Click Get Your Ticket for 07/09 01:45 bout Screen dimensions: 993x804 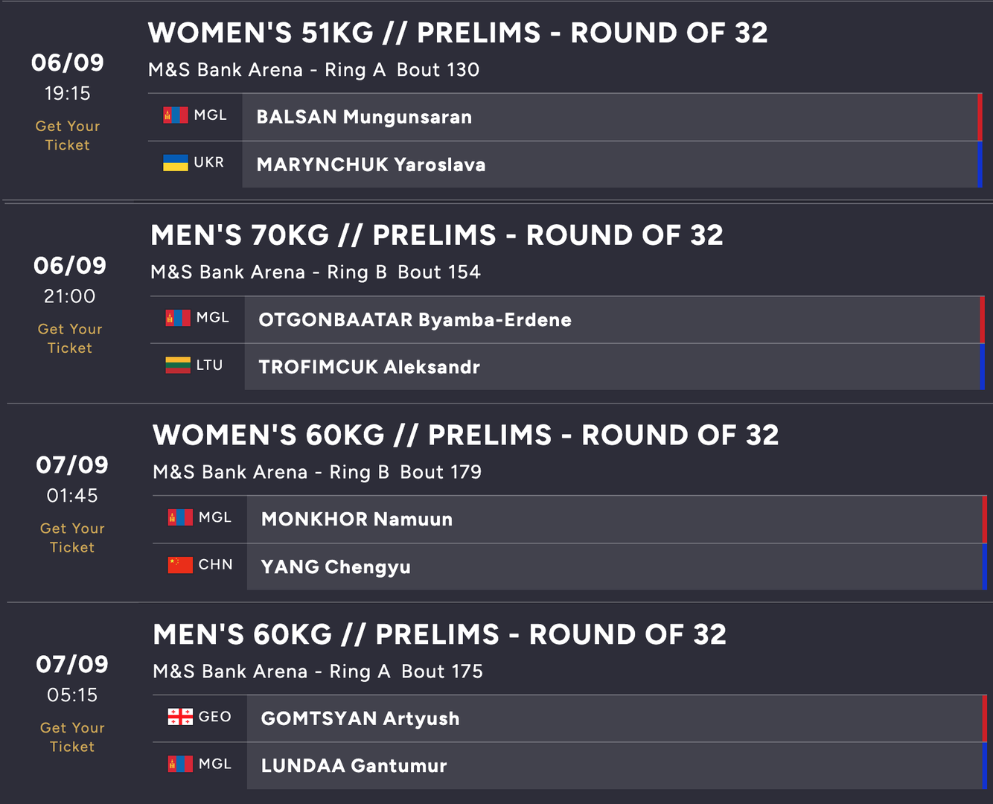[x=72, y=537]
